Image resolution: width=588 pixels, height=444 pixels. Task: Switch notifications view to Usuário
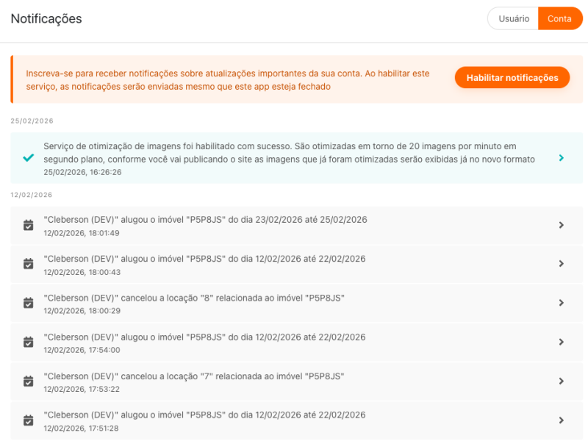[513, 18]
